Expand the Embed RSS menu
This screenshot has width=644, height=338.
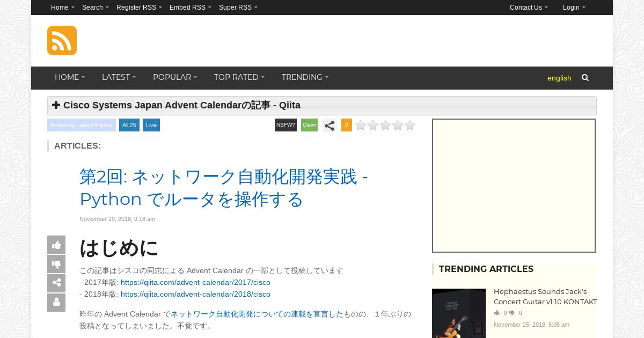(191, 8)
